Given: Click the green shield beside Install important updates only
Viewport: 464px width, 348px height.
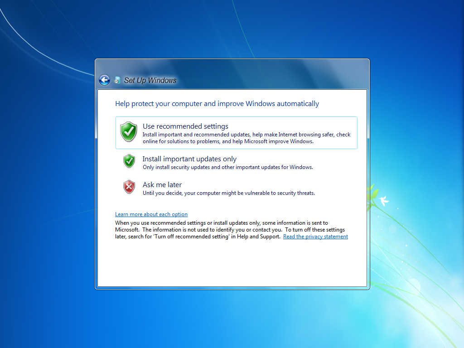Looking at the screenshot, I should point(129,161).
